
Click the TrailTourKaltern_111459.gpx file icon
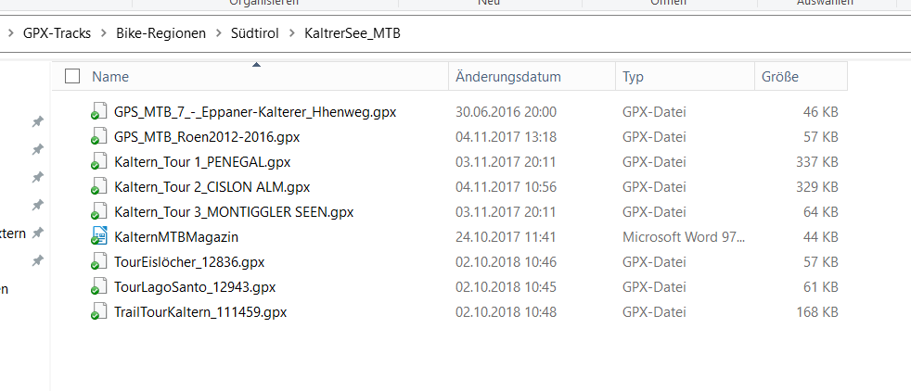coord(98,312)
